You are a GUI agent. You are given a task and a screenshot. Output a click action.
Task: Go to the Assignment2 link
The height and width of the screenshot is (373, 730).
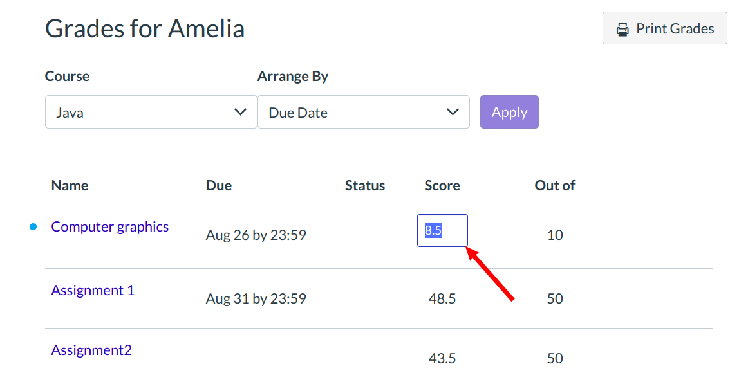91,350
